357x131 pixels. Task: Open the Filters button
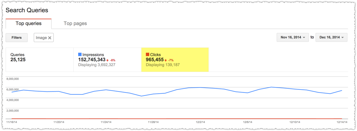17,37
